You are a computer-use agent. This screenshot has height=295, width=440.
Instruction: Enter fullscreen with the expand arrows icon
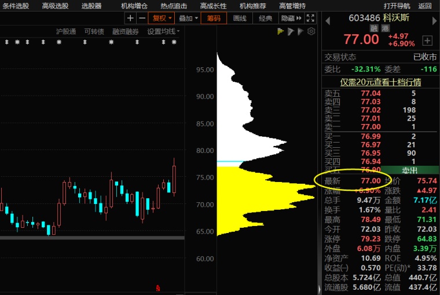click(x=310, y=19)
